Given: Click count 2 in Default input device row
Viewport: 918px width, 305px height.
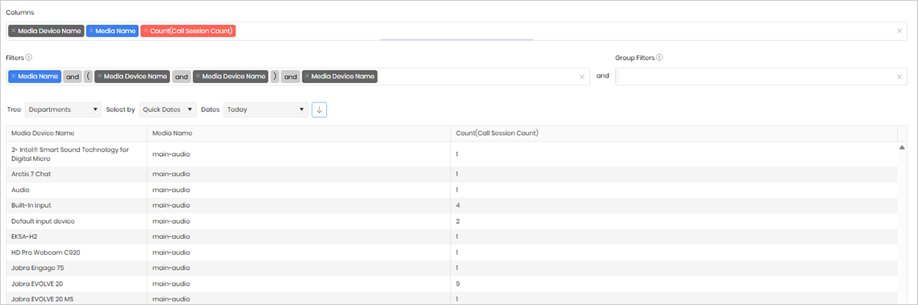Looking at the screenshot, I should coord(457,221).
